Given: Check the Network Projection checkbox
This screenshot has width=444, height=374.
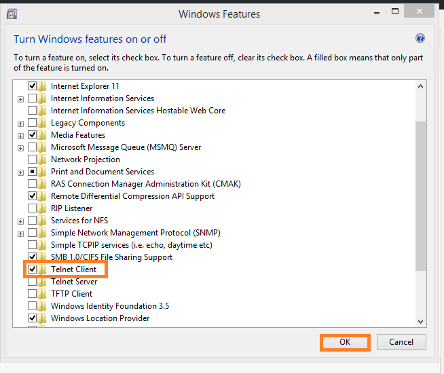Looking at the screenshot, I should pyautogui.click(x=33, y=159).
